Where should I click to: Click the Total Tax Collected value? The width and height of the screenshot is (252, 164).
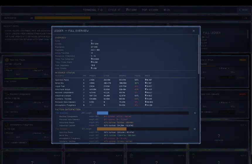click(95, 59)
